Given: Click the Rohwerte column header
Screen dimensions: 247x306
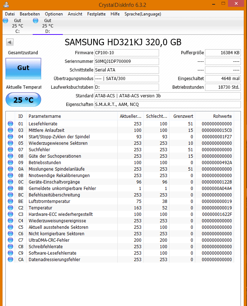Looking at the screenshot, I should 215,116.
